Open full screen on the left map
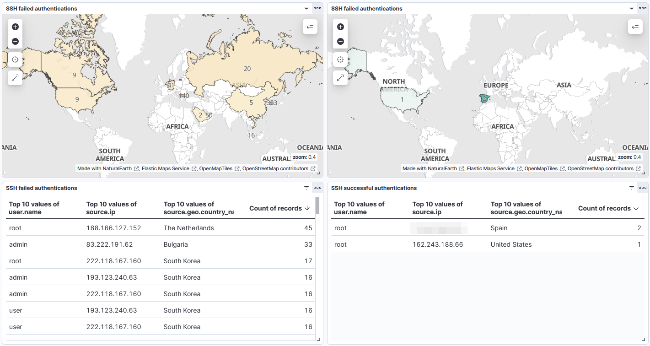The width and height of the screenshot is (650, 346). [15, 78]
